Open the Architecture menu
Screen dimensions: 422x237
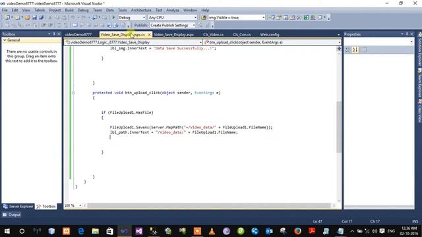[x=141, y=11]
